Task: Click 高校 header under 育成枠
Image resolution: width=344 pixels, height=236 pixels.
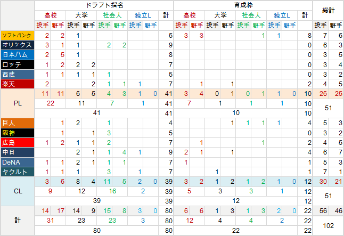Action: [x=190, y=15]
